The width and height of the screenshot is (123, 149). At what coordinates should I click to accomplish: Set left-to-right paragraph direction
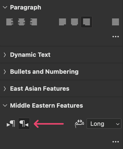point(11,124)
